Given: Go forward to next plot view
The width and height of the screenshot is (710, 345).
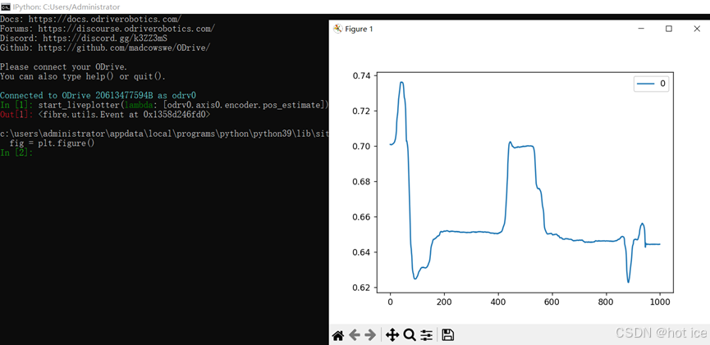Looking at the screenshot, I should click(370, 335).
